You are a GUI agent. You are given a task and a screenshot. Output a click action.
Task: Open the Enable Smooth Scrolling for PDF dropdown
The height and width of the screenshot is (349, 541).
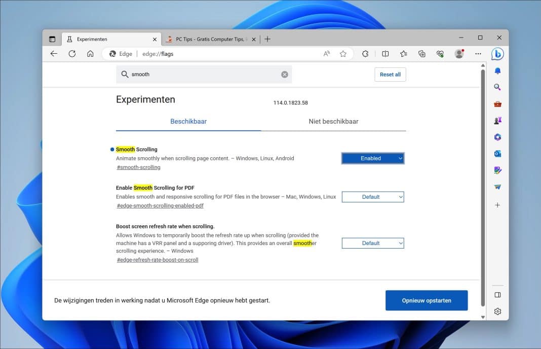pos(373,197)
